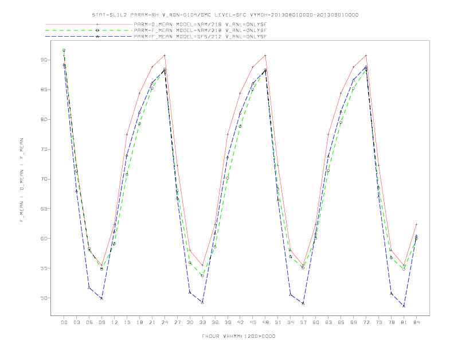This screenshot has width=454, height=351.
Task: Click the x-axis tick label 33
Action: coord(202,322)
